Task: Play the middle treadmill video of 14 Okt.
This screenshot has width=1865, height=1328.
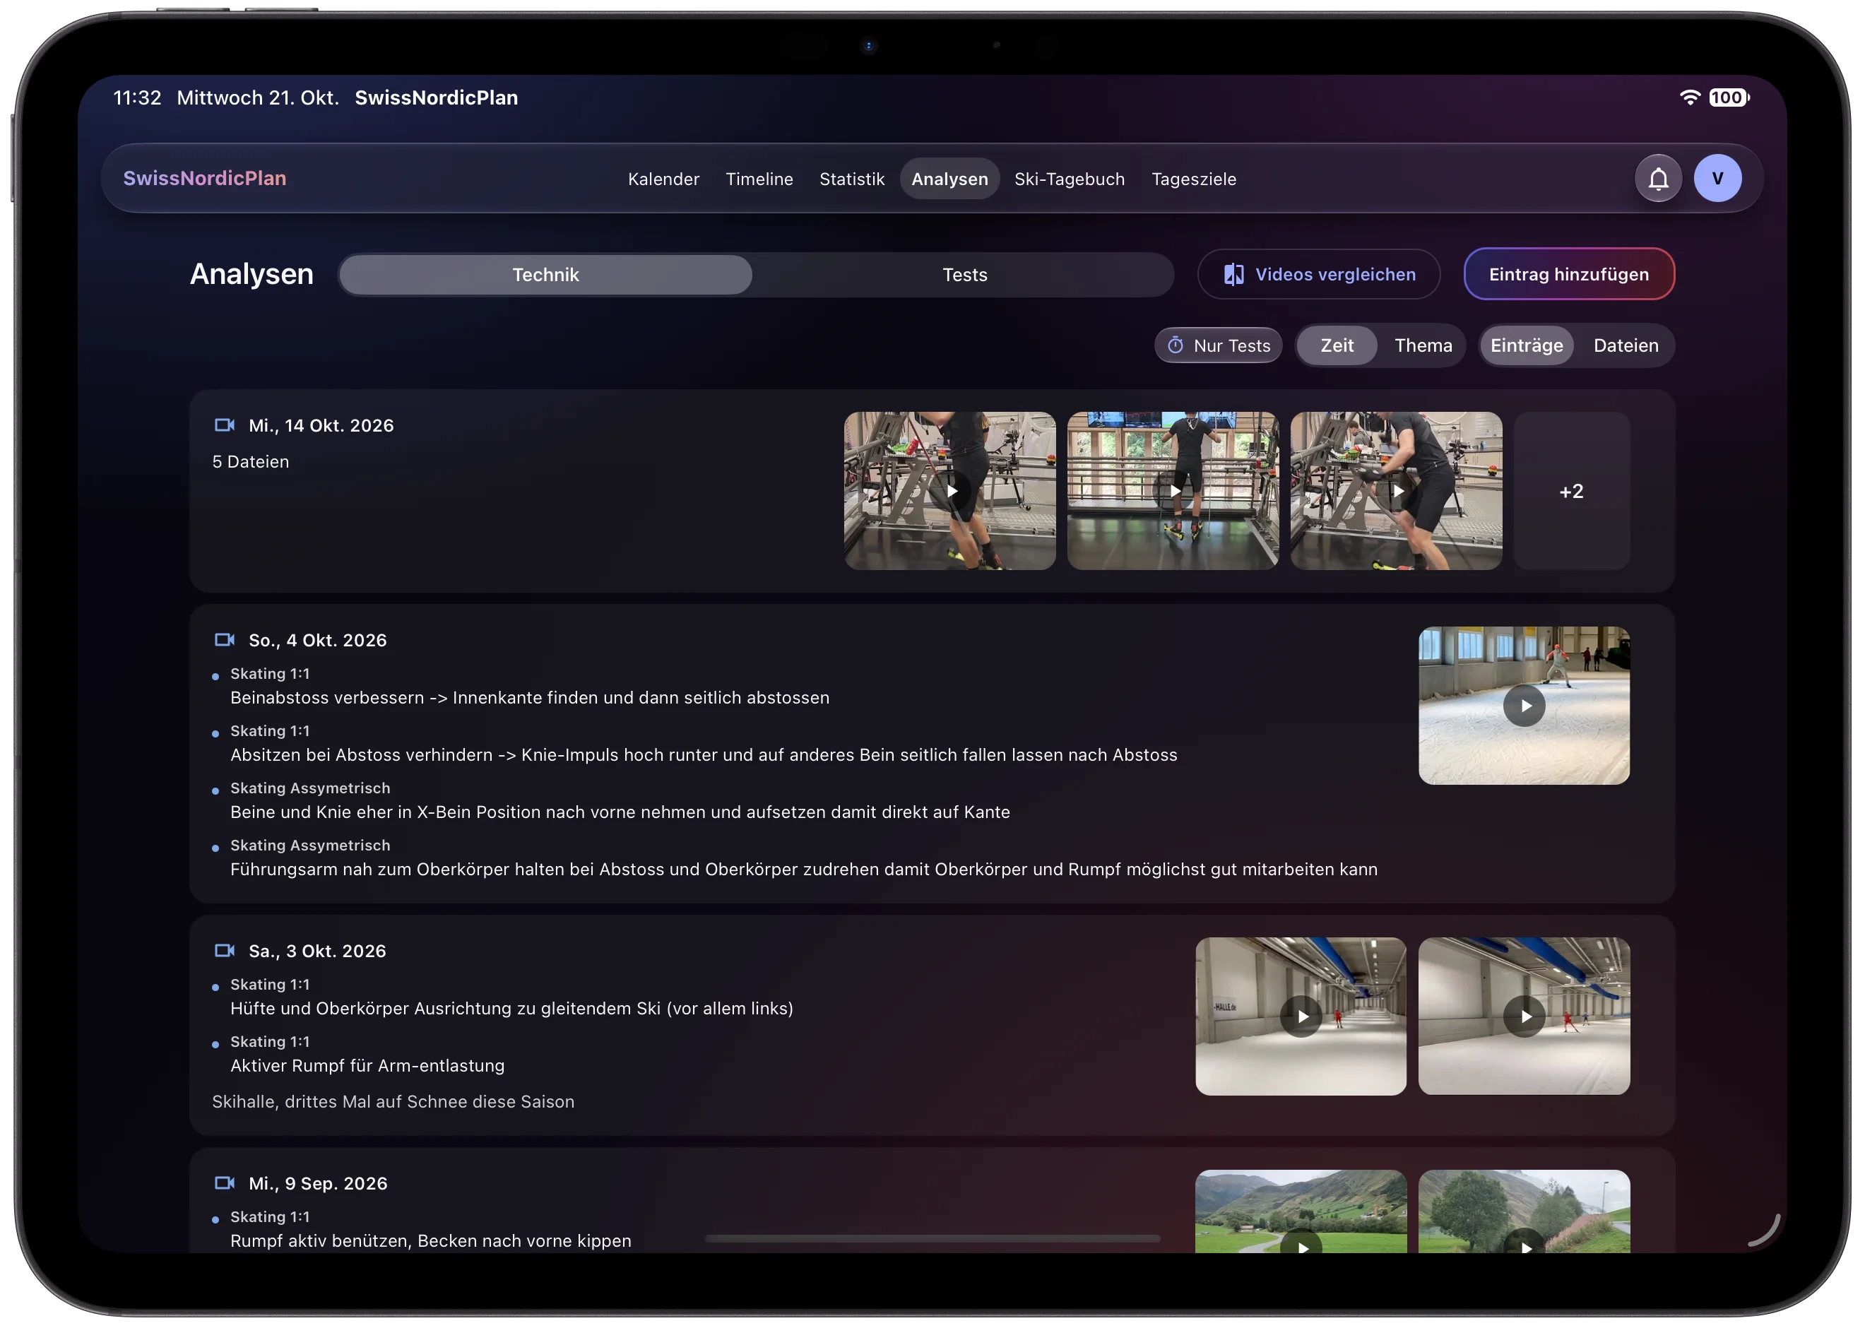Action: (1173, 491)
